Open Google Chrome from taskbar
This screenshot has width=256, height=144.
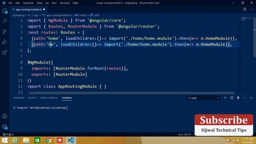[48, 140]
